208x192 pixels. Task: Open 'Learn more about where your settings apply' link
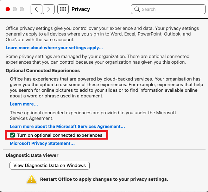point(54,48)
